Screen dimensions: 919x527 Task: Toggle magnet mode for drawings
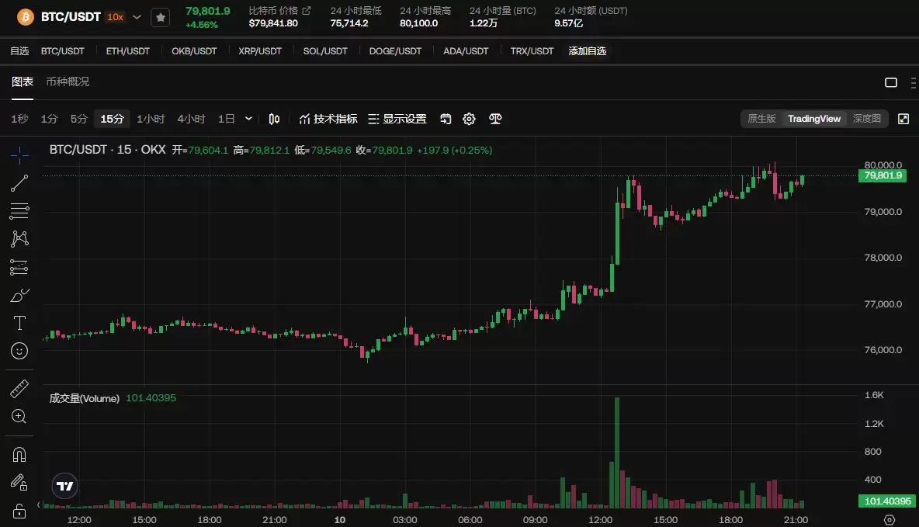[x=19, y=454]
